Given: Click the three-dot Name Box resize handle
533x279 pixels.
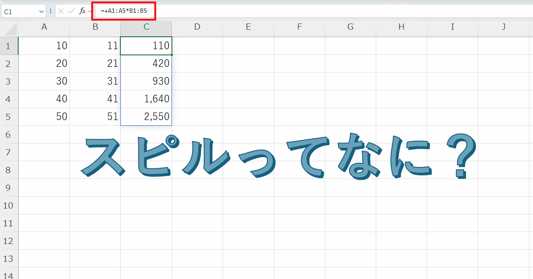Looking at the screenshot, I should [51, 11].
